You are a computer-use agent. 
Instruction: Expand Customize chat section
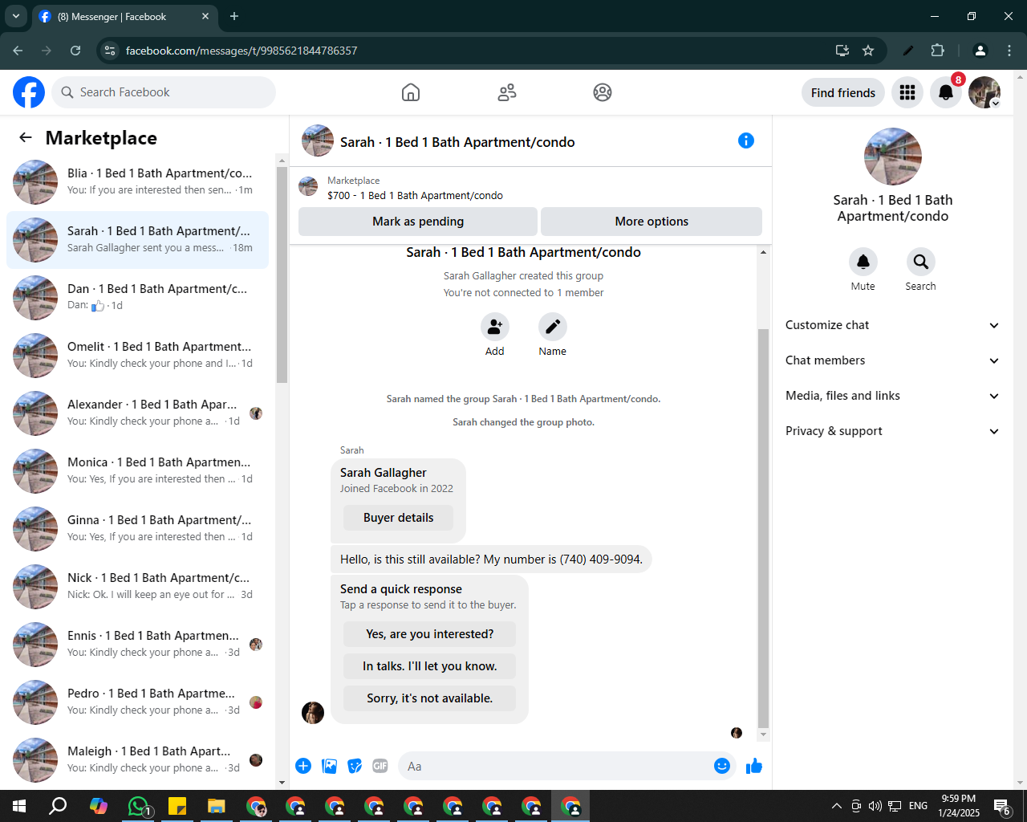893,325
